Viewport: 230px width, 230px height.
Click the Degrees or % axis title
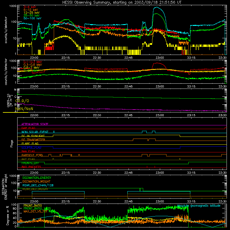(7, 215)
